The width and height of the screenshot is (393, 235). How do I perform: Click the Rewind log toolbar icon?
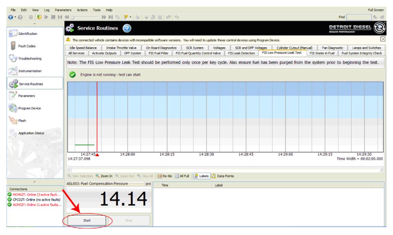click(67, 17)
